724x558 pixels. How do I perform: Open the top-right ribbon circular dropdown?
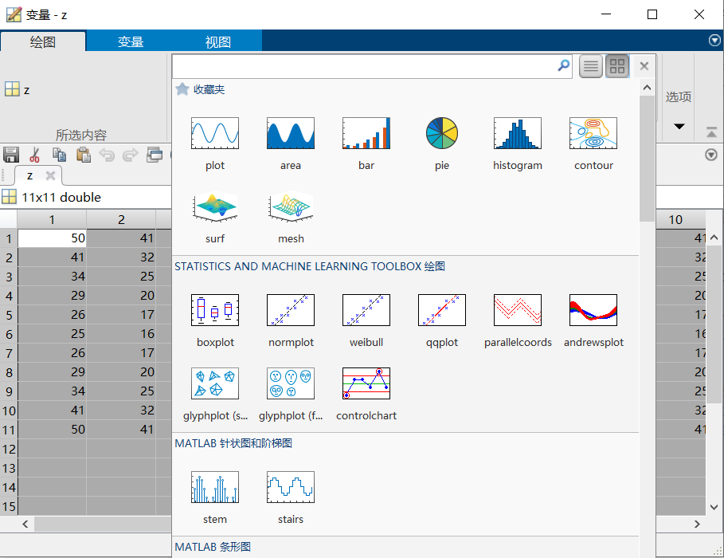[x=714, y=41]
